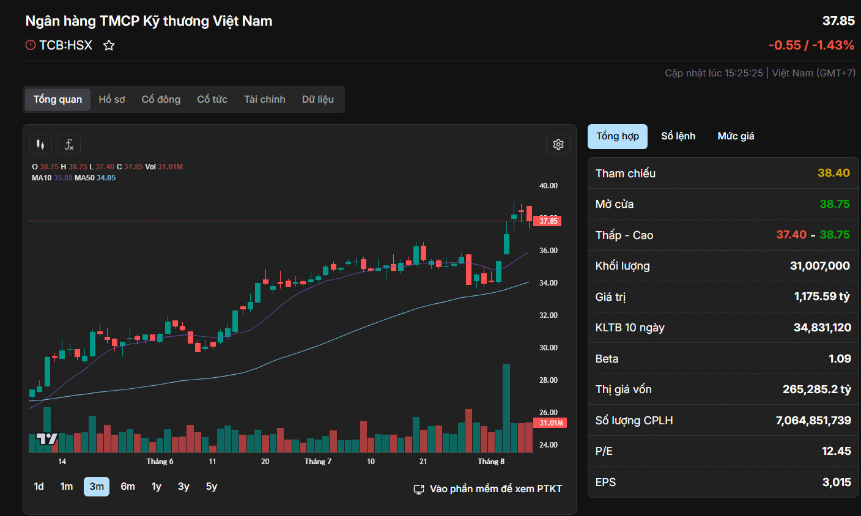Select the Tổng hợp panel tab

[x=618, y=136]
